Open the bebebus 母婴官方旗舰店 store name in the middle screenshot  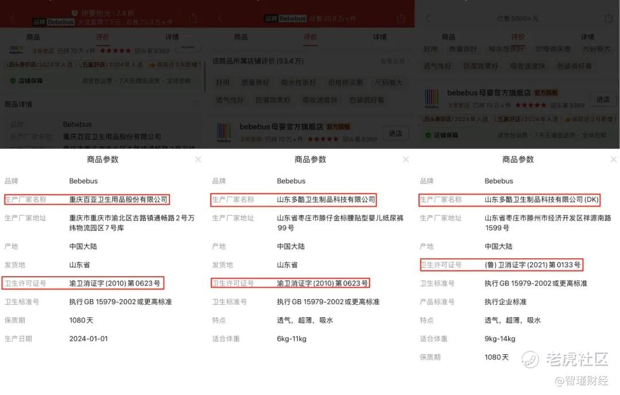tap(281, 127)
